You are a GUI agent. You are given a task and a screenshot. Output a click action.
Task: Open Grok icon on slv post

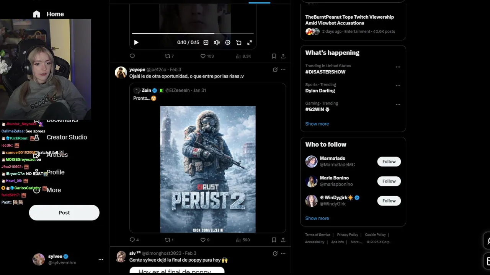click(275, 253)
